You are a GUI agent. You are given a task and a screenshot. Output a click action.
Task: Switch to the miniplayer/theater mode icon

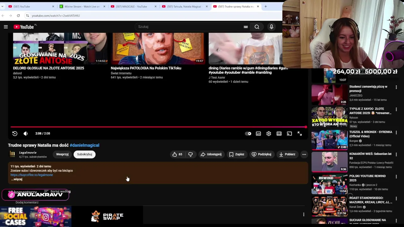pos(279,133)
